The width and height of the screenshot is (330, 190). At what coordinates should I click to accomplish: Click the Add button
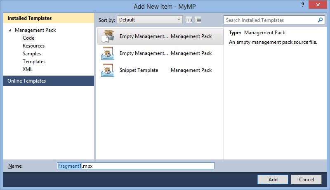[273, 180]
